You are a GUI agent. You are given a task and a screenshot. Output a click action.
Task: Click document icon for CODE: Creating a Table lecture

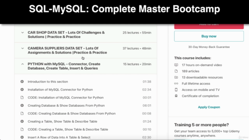[22, 129]
